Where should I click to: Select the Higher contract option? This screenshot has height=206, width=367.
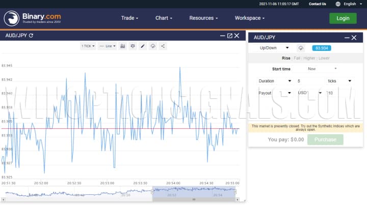click(x=309, y=58)
